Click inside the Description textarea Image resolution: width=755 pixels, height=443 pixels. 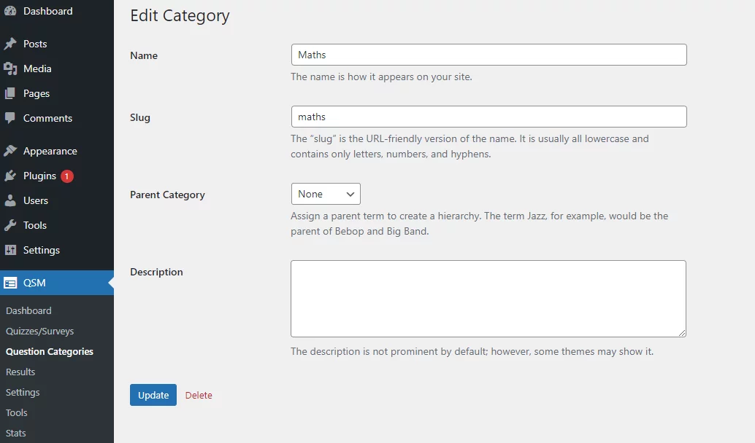(x=488, y=299)
